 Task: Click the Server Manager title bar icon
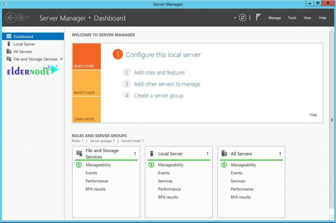click(5, 4)
